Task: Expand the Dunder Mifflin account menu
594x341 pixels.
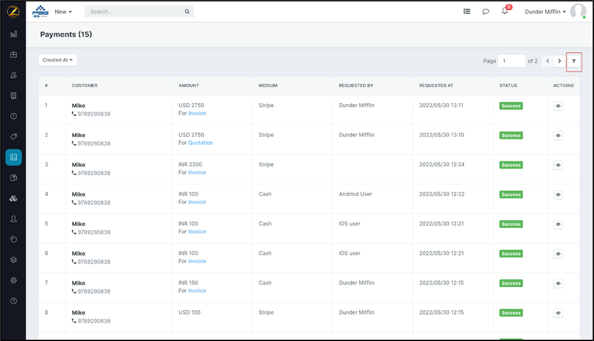Action: (x=545, y=12)
